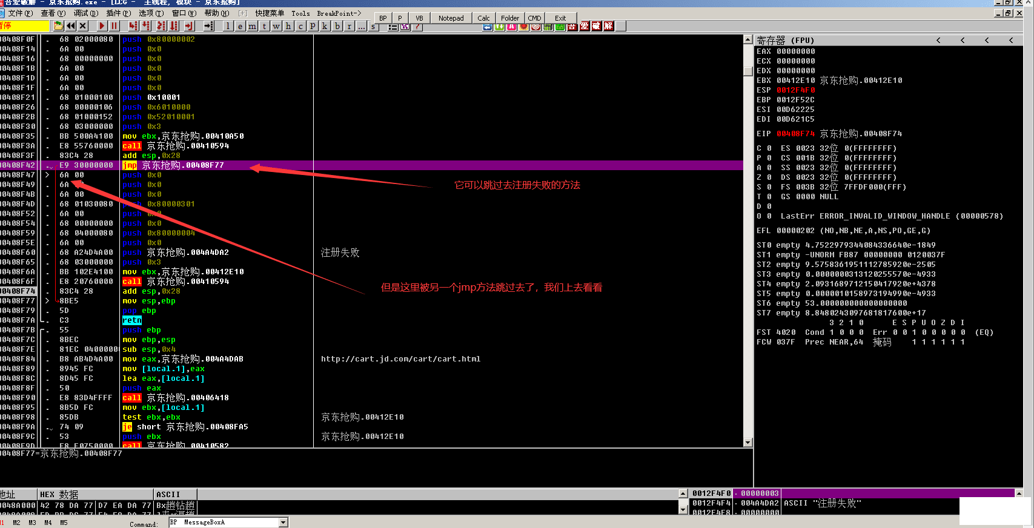Click the Step Over toolbar icon
The image size is (1034, 528).
coord(146,25)
